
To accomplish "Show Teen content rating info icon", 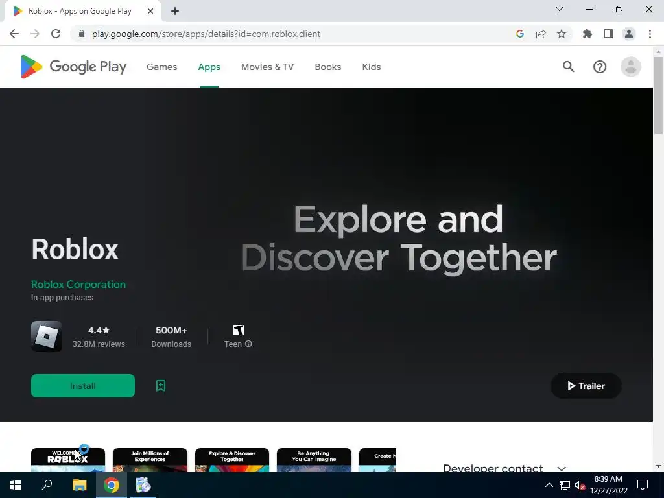I will (248, 344).
